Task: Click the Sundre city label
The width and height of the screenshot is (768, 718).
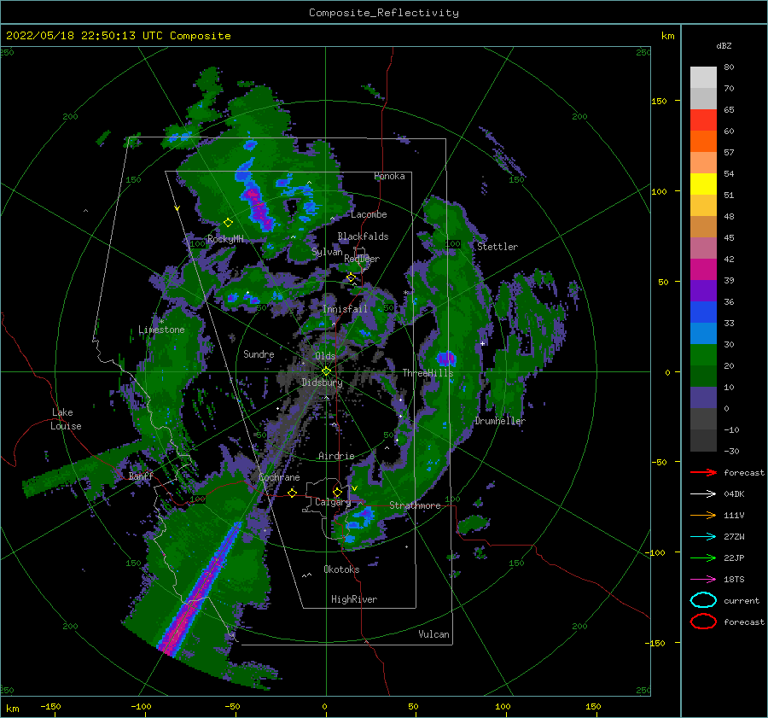Action: coord(259,353)
